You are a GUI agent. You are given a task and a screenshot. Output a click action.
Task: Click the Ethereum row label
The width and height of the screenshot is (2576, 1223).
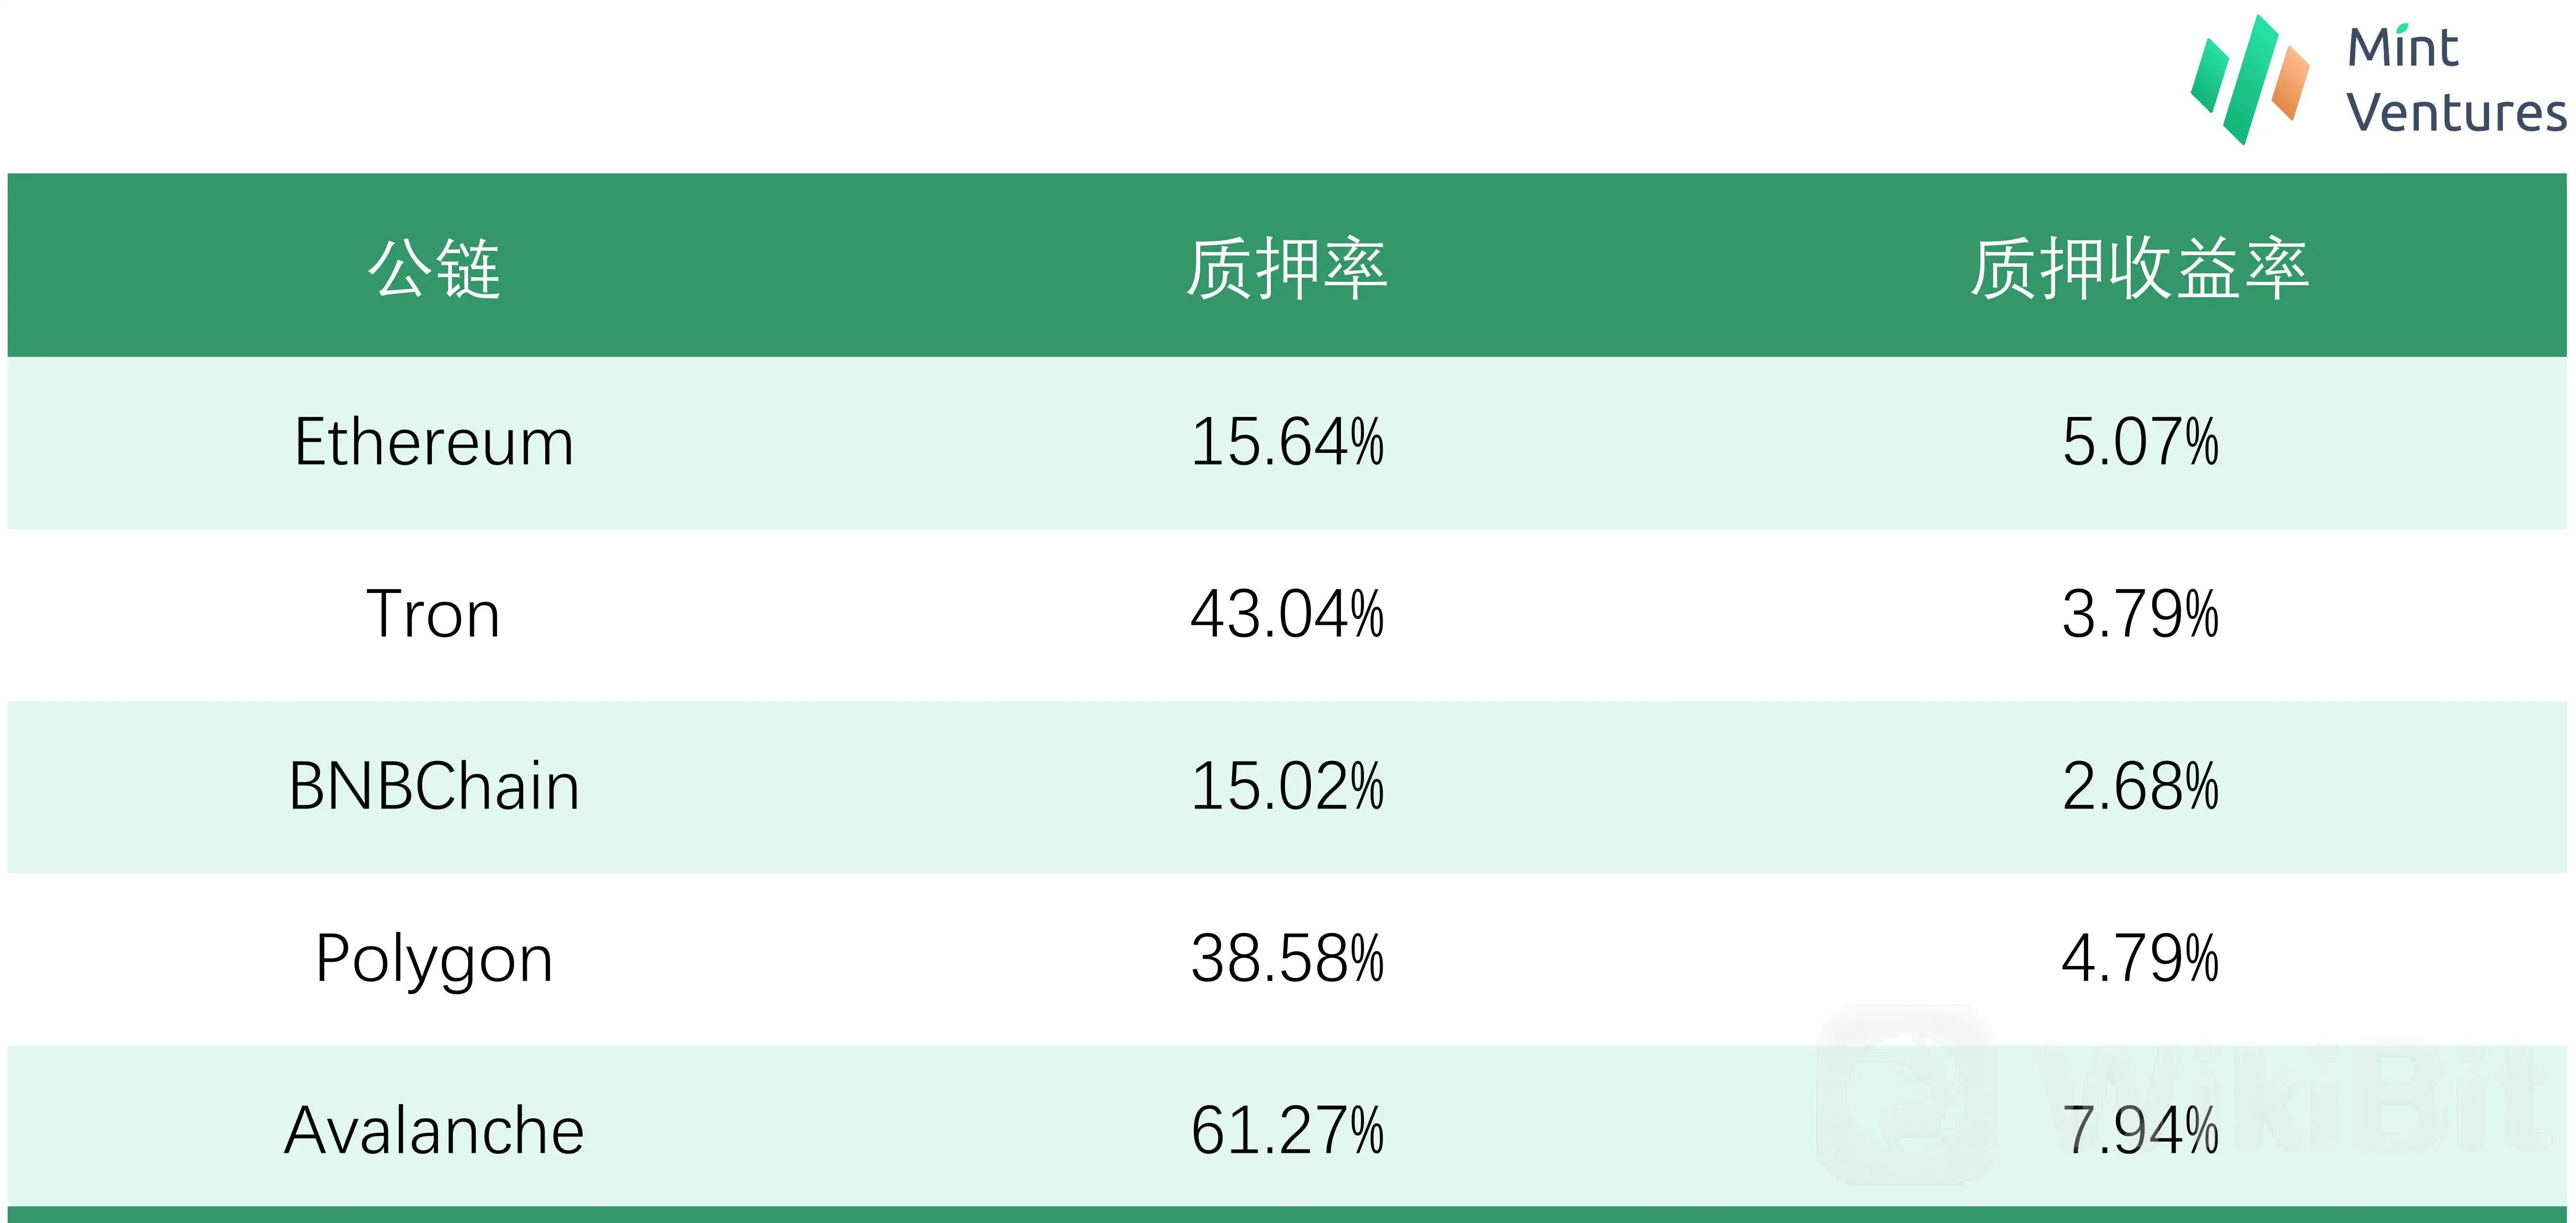[x=434, y=442]
